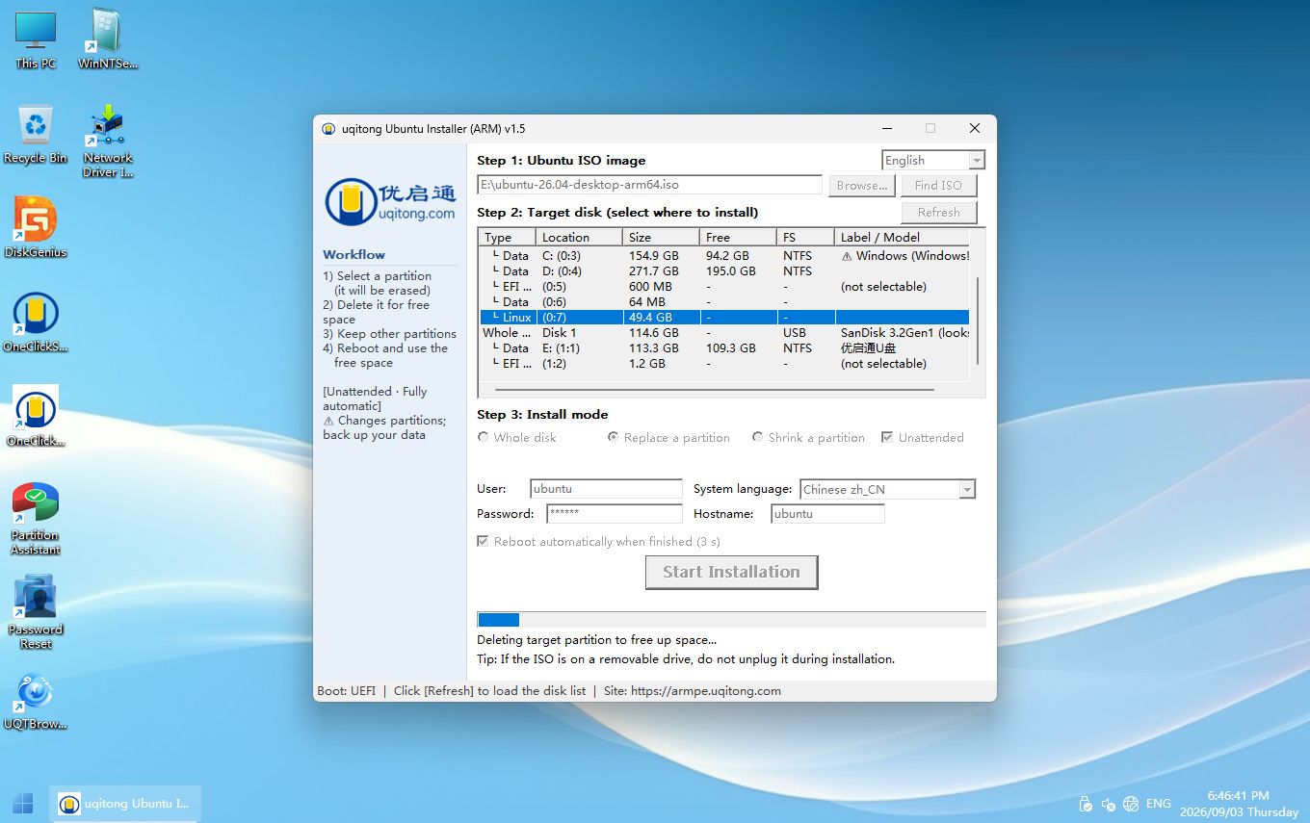1310x823 pixels.
Task: Select the E: (1:1) partition row
Action: pyautogui.click(x=724, y=348)
